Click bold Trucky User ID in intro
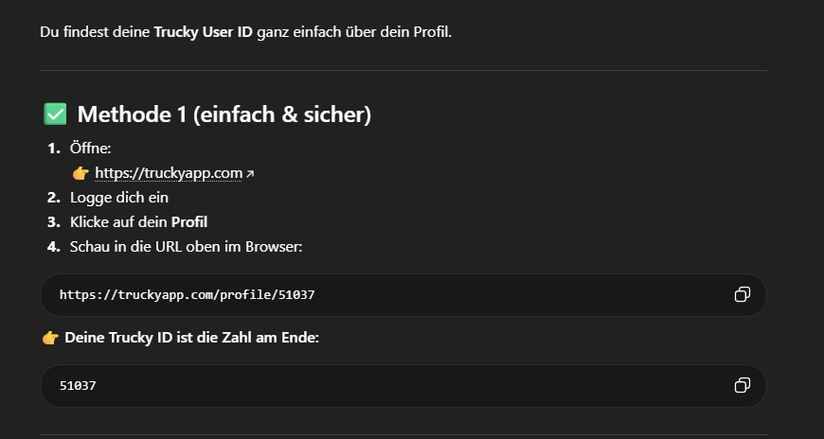This screenshot has width=824, height=439. click(x=203, y=32)
